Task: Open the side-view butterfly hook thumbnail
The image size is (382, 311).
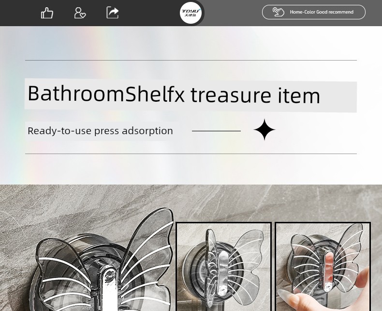Action: point(224,266)
